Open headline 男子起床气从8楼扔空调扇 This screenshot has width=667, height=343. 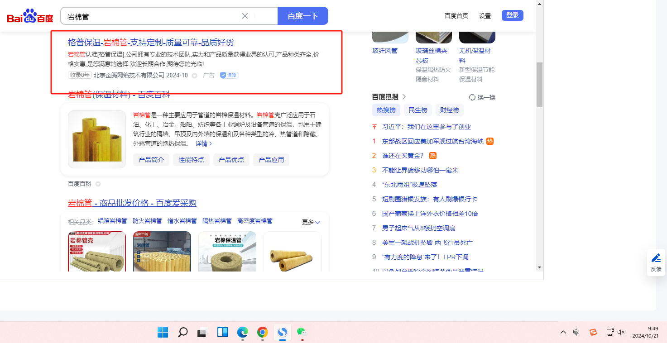tap(419, 228)
